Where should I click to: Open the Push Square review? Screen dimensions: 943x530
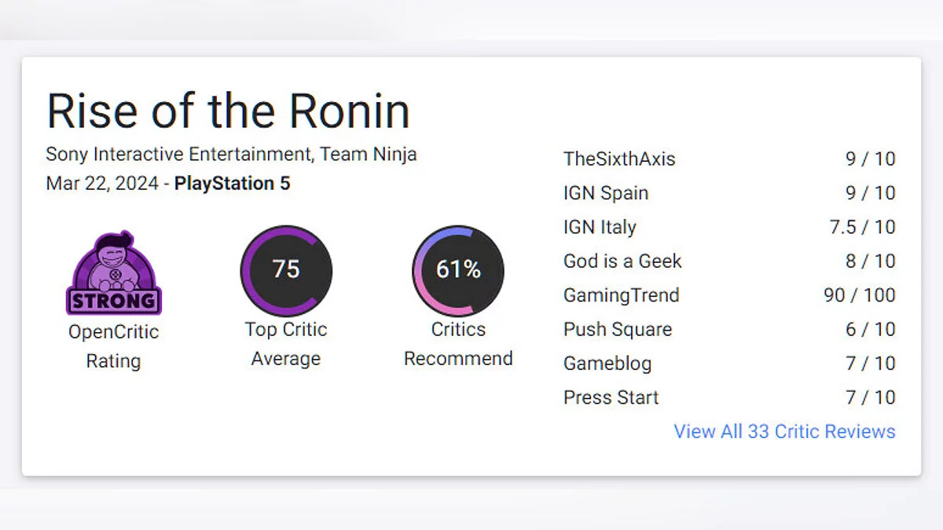pyautogui.click(x=618, y=329)
